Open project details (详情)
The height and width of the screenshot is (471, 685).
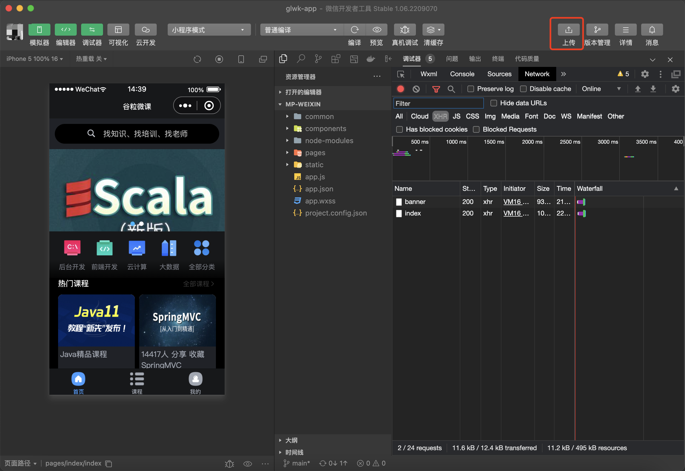(626, 30)
